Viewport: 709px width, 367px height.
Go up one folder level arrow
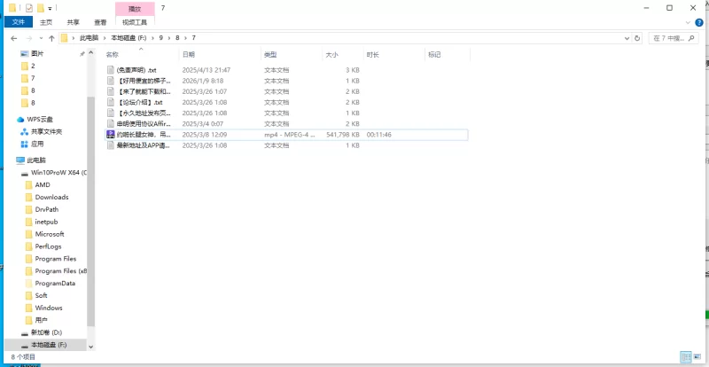(51, 38)
